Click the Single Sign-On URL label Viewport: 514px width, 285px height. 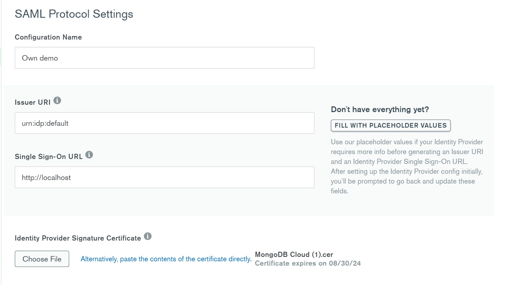tap(49, 157)
